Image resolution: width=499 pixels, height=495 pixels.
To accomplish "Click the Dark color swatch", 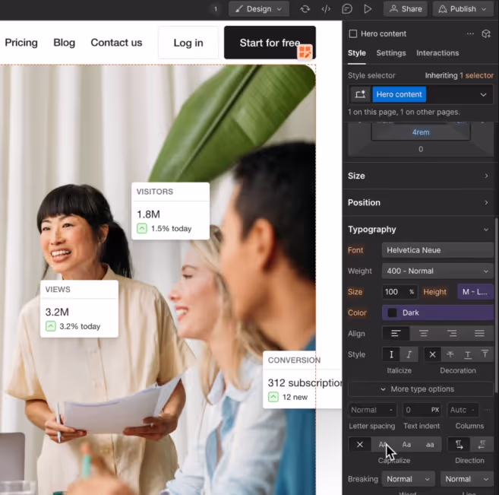I will click(x=392, y=313).
